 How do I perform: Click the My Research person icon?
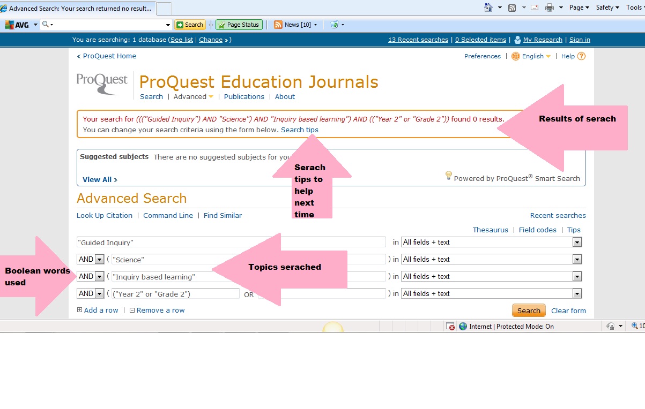click(517, 39)
